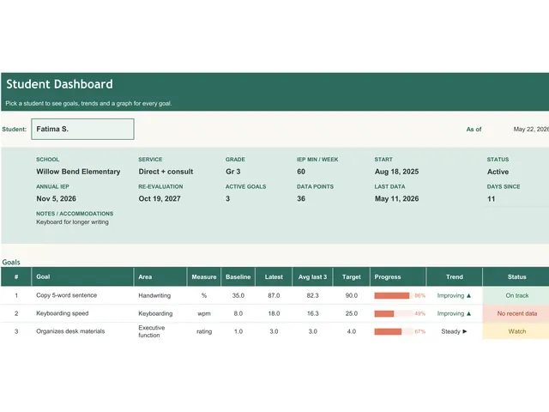Image resolution: width=549 pixels, height=412 pixels.
Task: Click the last data date May 11, 2026
Action: (x=396, y=198)
